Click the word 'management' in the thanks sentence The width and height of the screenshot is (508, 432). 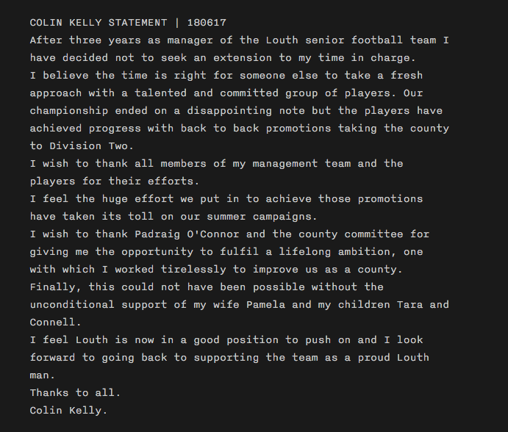[285, 164]
